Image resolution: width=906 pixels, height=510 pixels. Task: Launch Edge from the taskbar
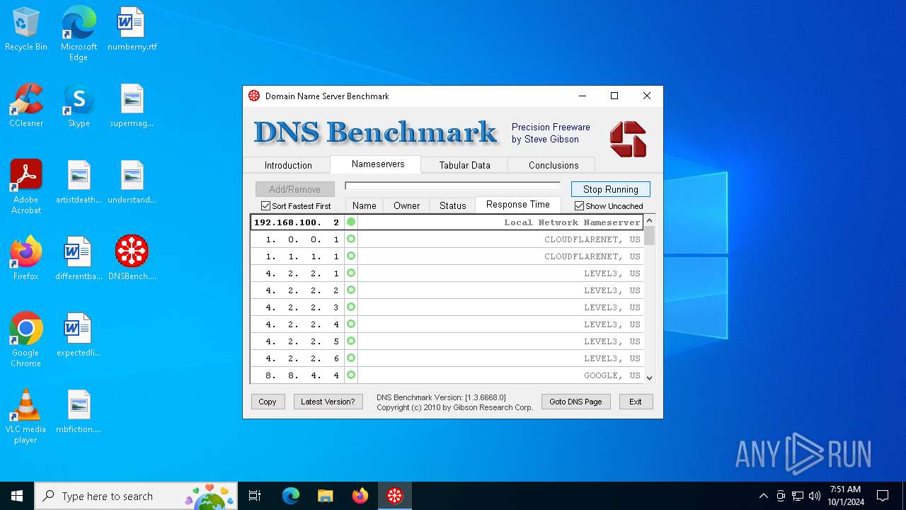point(291,496)
